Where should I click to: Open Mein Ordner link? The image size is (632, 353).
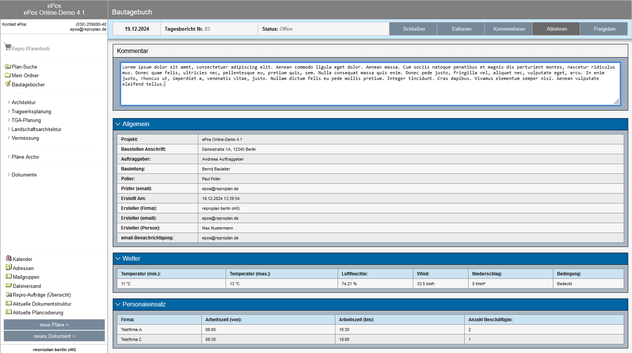click(x=25, y=75)
